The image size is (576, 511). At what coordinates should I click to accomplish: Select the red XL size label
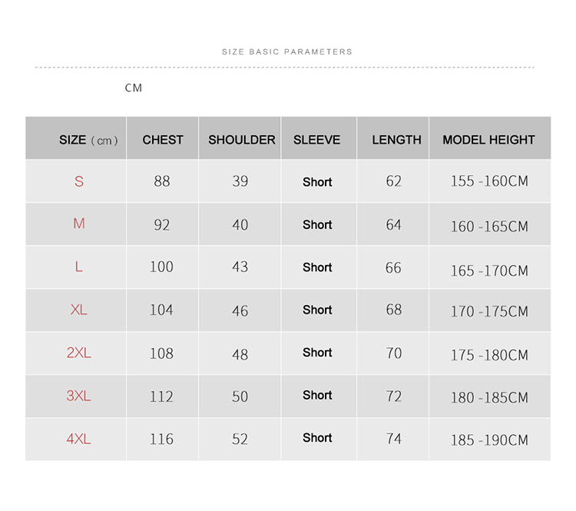[79, 310]
